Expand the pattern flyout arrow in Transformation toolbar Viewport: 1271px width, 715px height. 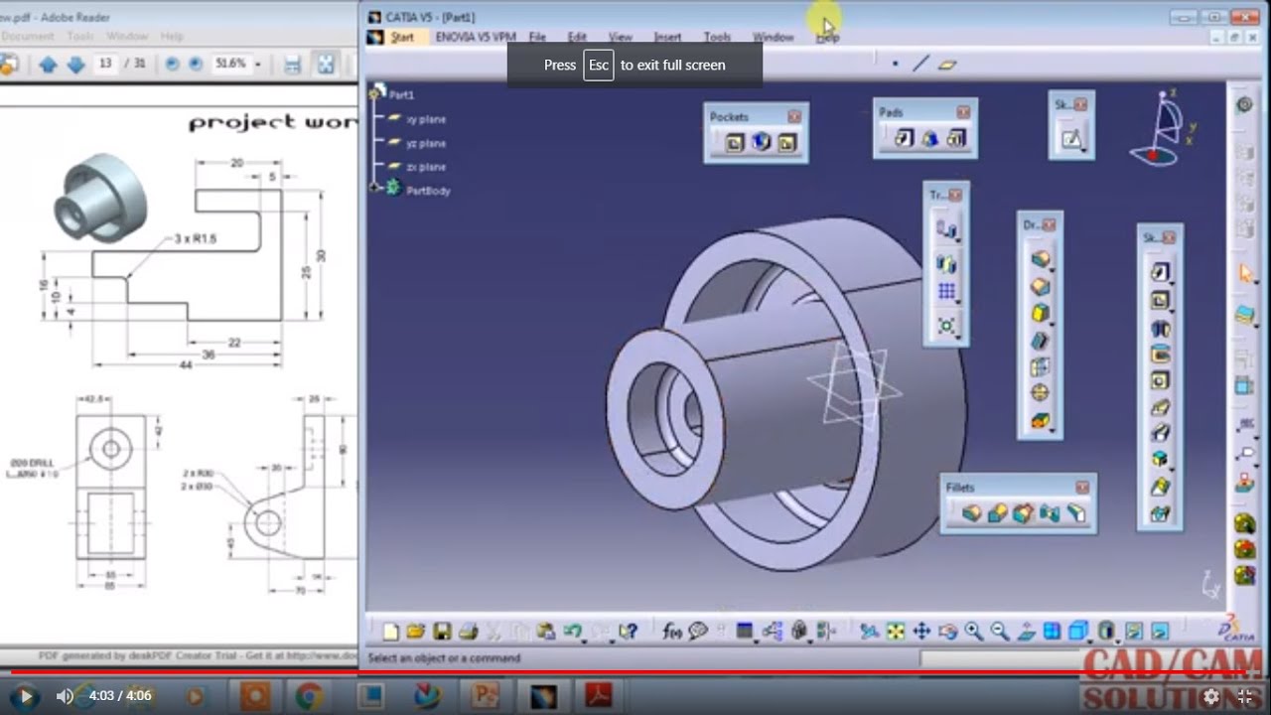[957, 302]
